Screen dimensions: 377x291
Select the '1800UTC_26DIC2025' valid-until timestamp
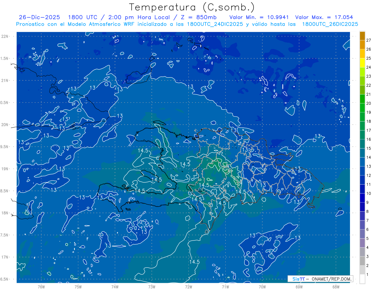(x=330, y=24)
